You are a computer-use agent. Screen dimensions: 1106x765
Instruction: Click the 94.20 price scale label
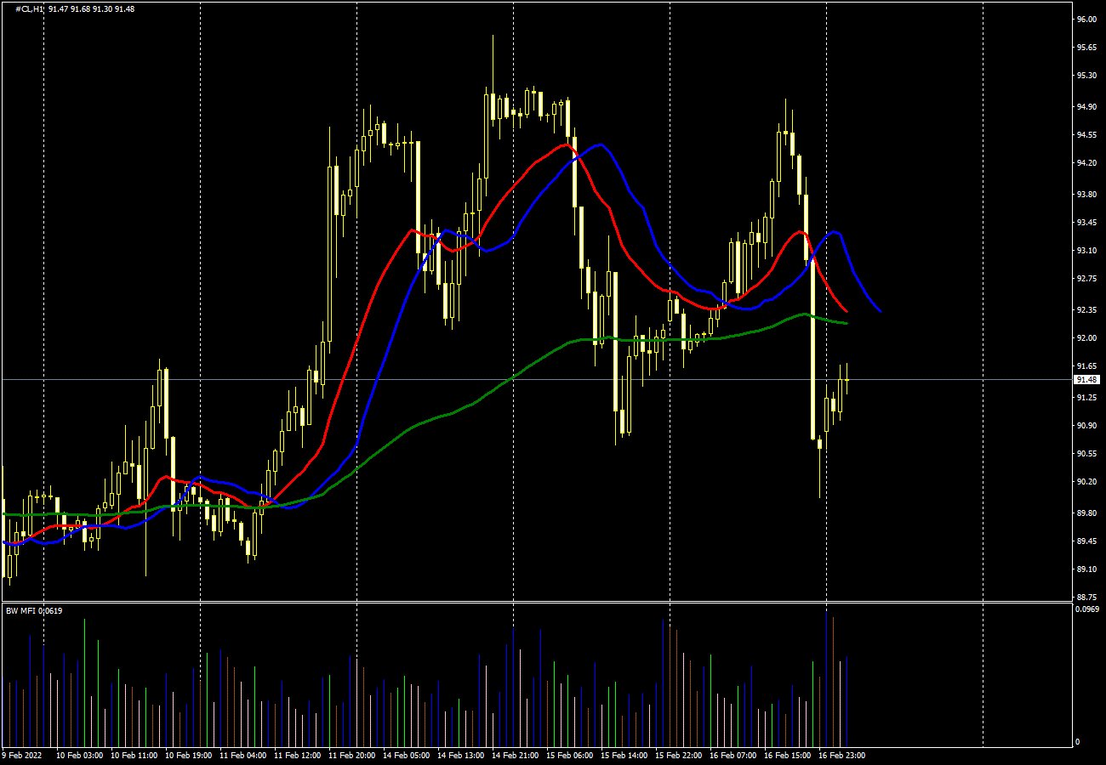click(x=1086, y=163)
